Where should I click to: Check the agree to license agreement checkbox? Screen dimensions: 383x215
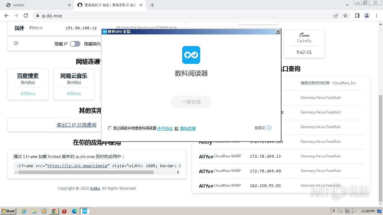110,128
